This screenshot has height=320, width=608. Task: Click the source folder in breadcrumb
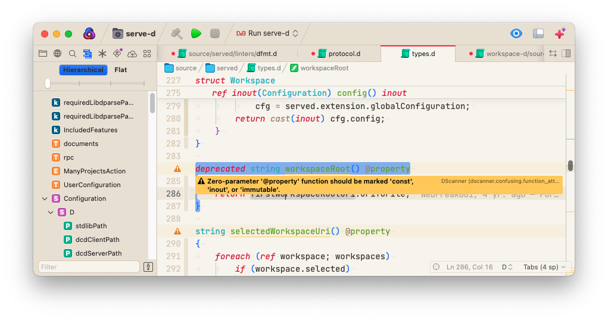(x=180, y=69)
